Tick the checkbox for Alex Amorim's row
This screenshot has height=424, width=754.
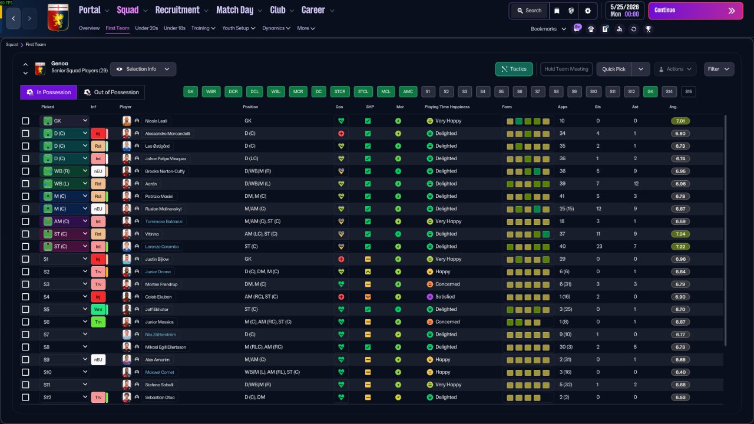pos(25,360)
